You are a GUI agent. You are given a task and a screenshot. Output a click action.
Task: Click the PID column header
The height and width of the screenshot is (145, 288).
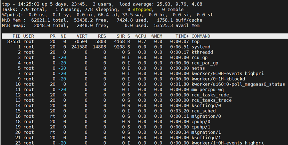[x=17, y=36]
